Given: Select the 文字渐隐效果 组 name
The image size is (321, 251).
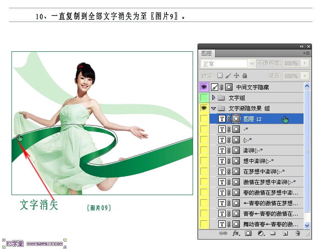Looking at the screenshot, I should [249, 109].
